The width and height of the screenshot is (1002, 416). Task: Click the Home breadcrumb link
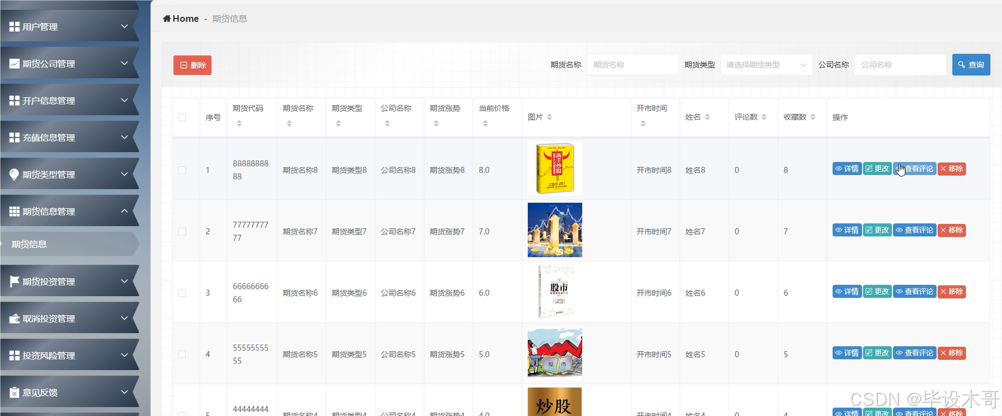tap(181, 18)
